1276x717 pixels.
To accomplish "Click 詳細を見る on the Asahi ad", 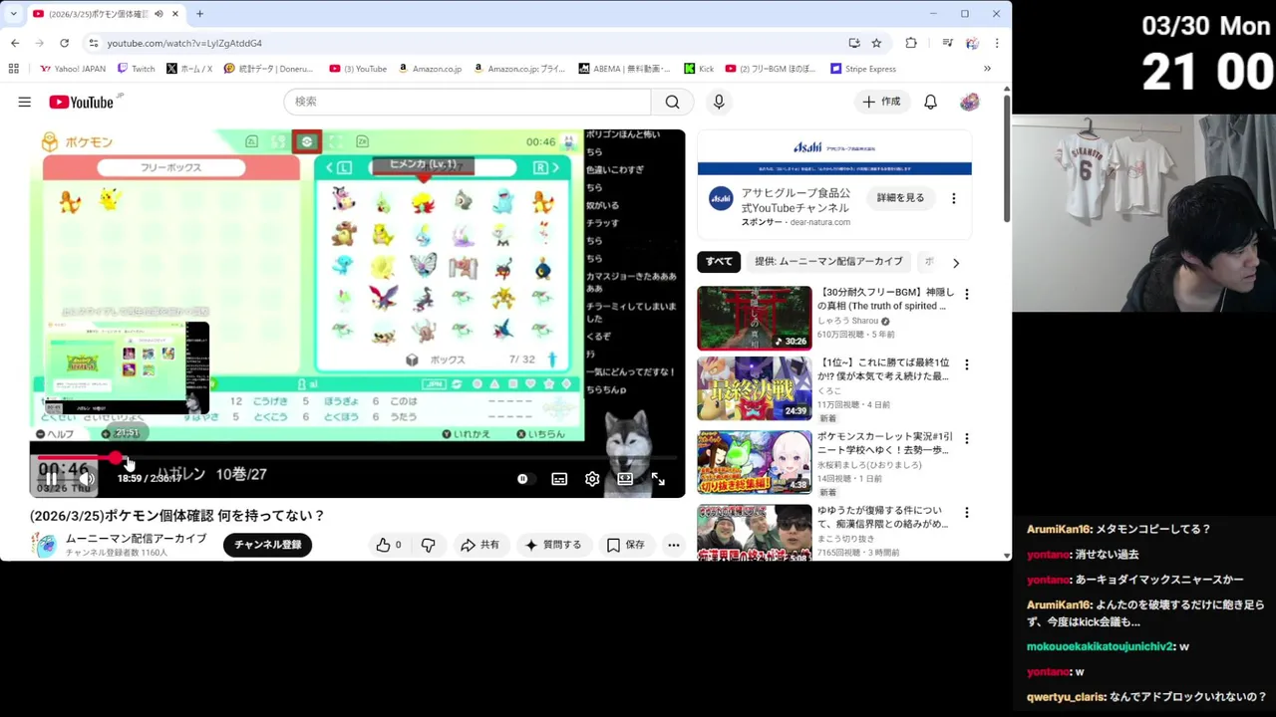I will 900,198.
